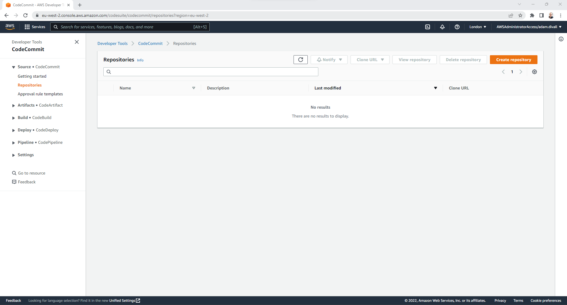Image resolution: width=567 pixels, height=305 pixels.
Task: Open the Notify dropdown
Action: (329, 60)
